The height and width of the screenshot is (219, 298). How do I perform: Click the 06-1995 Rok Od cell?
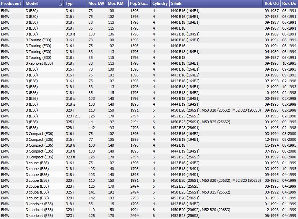(271, 216)
